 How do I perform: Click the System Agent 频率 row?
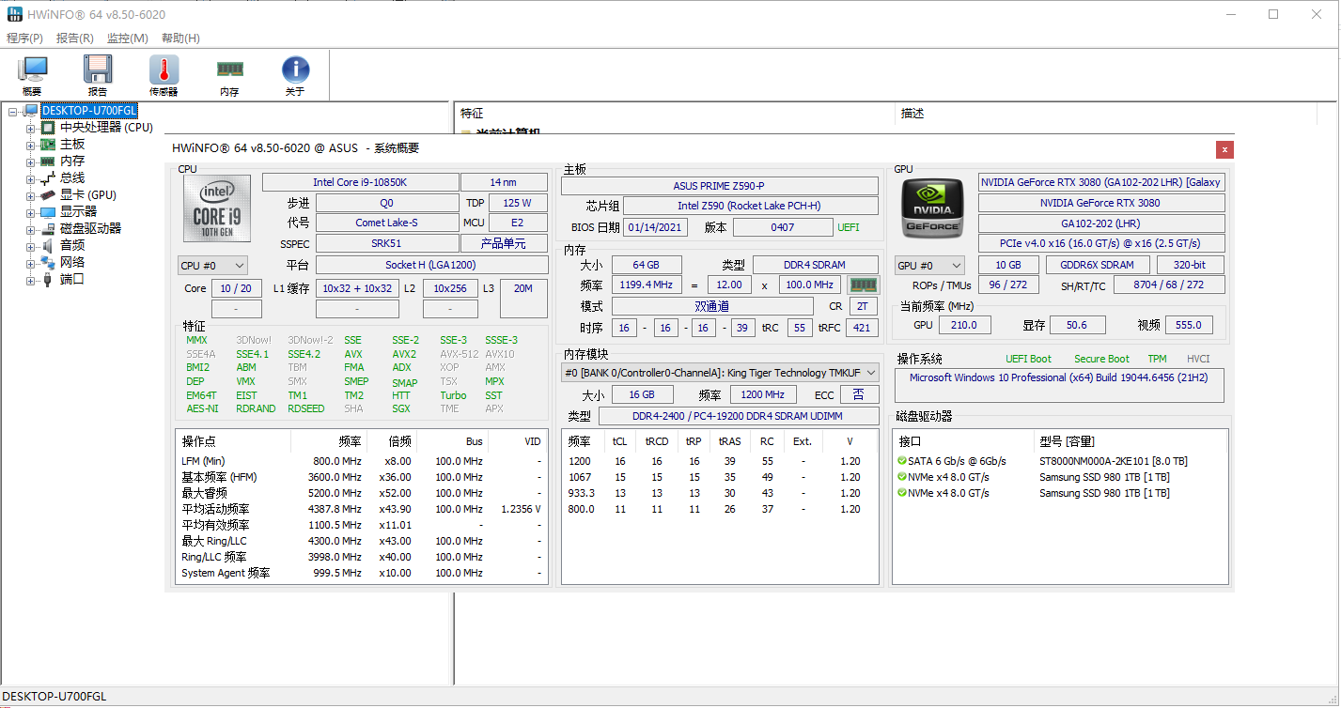361,573
